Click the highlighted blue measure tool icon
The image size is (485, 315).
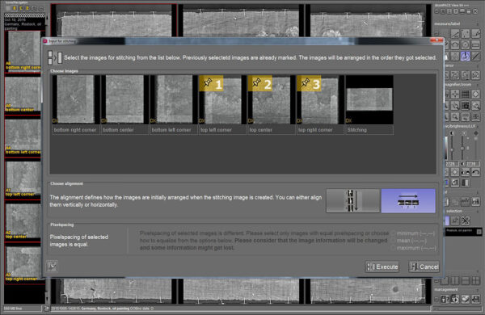click(x=466, y=56)
